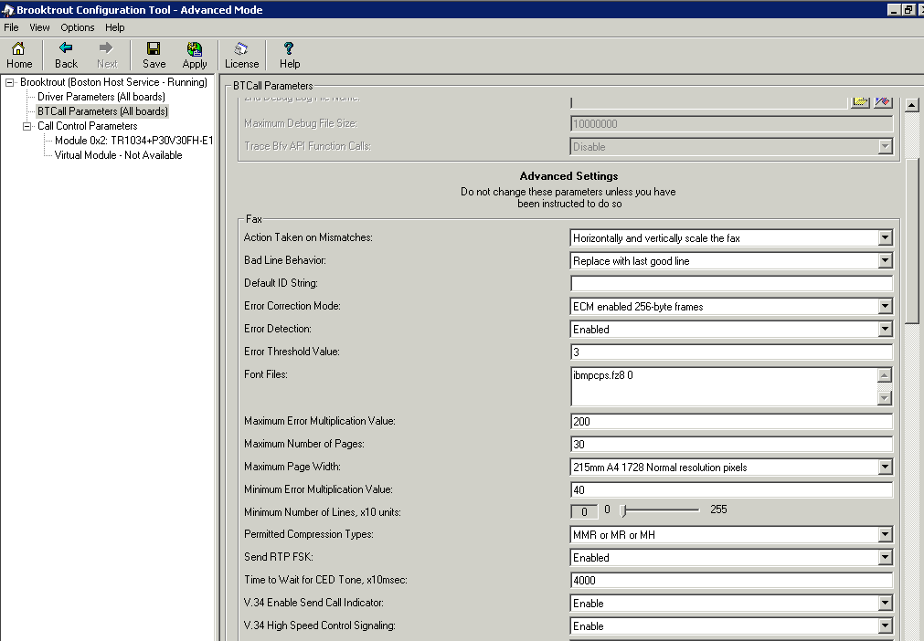924x641 pixels.
Task: Select Brooktrout (Boston Host Service - Running)
Action: pos(113,82)
